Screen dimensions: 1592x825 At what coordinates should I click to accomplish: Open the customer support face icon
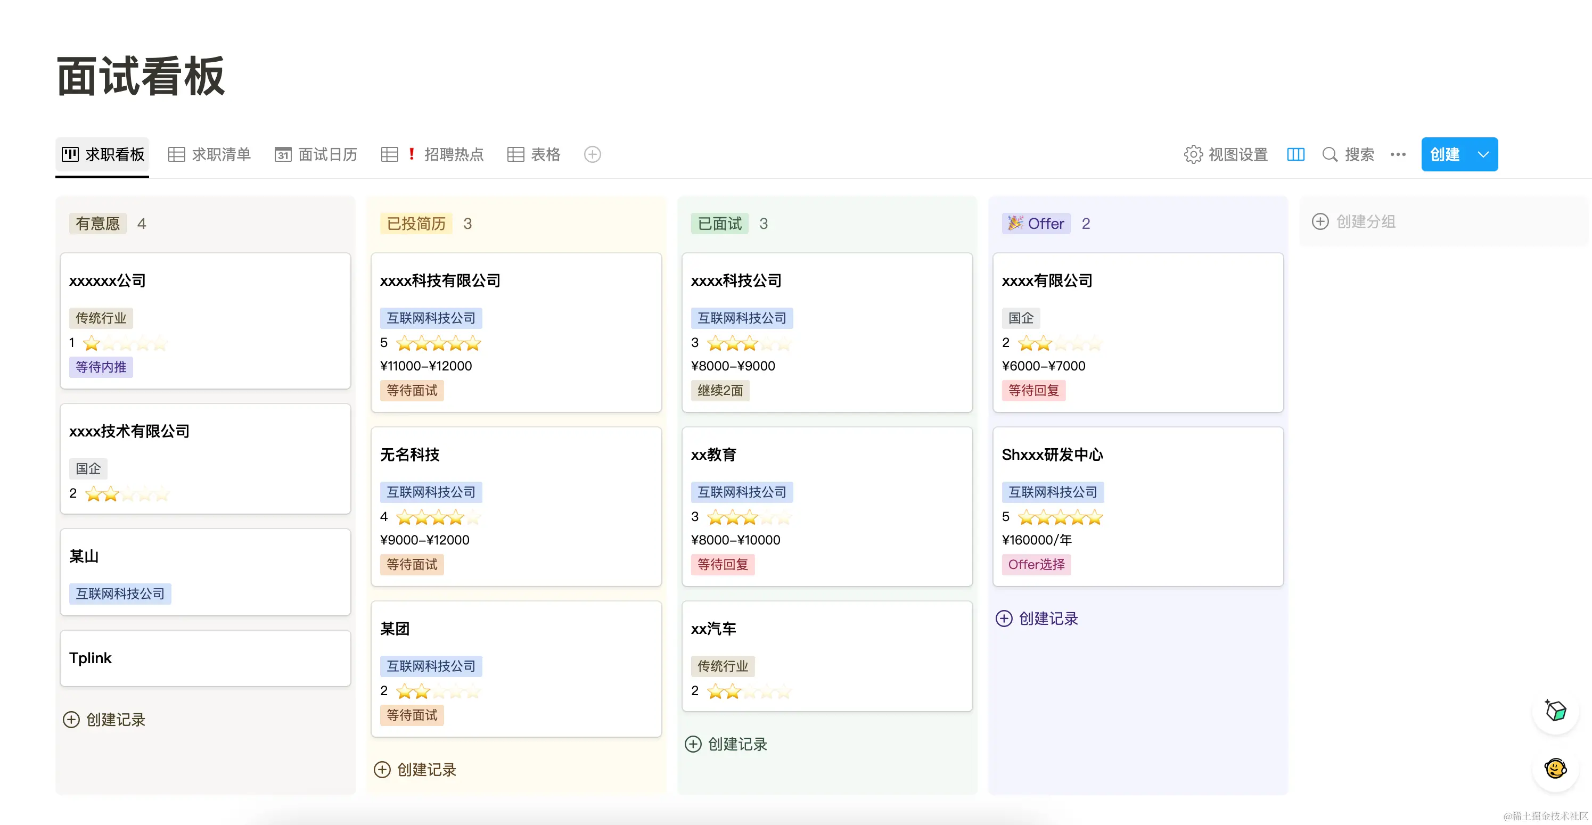point(1555,769)
